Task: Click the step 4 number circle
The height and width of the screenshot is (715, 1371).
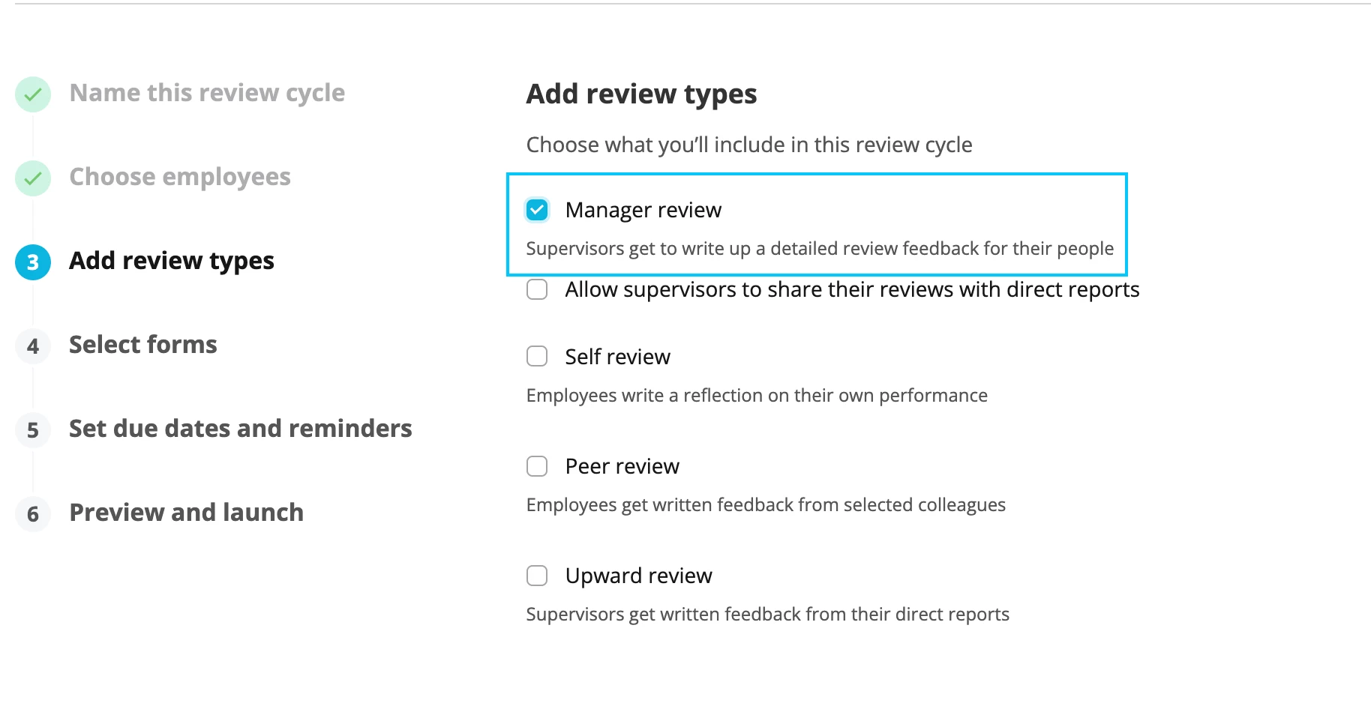Action: coord(33,346)
